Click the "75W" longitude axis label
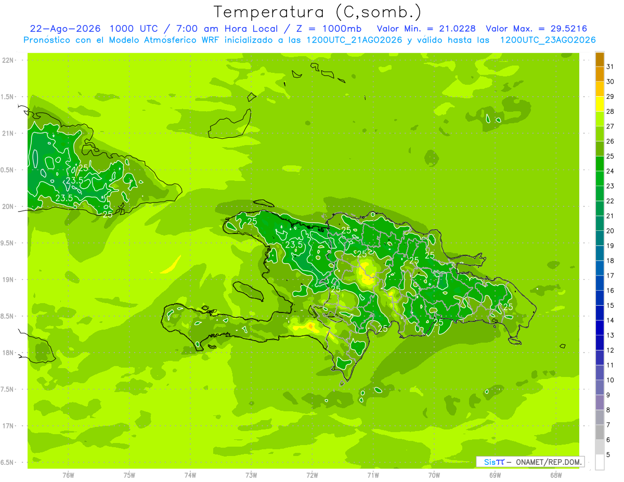The height and width of the screenshot is (482, 624). coord(129,475)
